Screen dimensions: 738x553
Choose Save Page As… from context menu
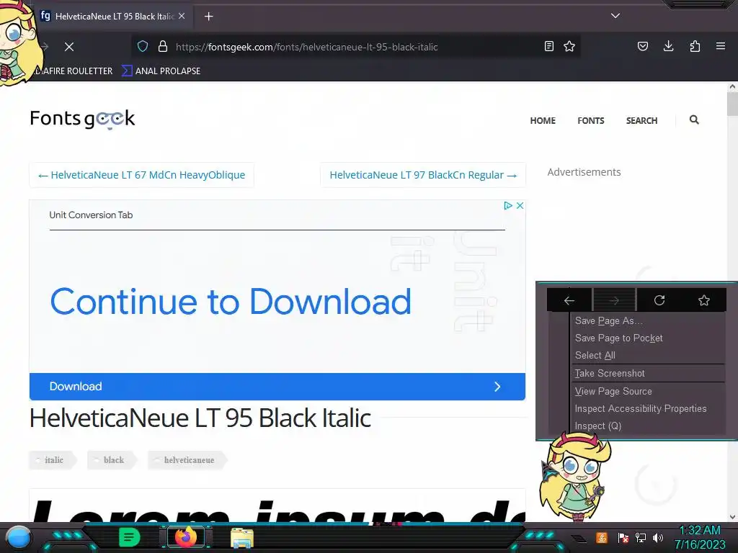[648, 320]
